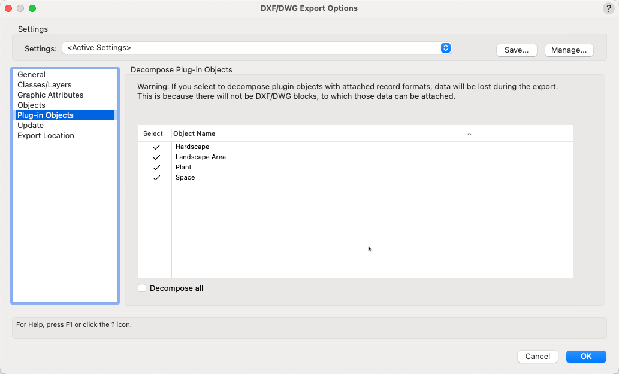The height and width of the screenshot is (374, 619).
Task: Open the Graphic Attributes settings page
Action: [50, 95]
